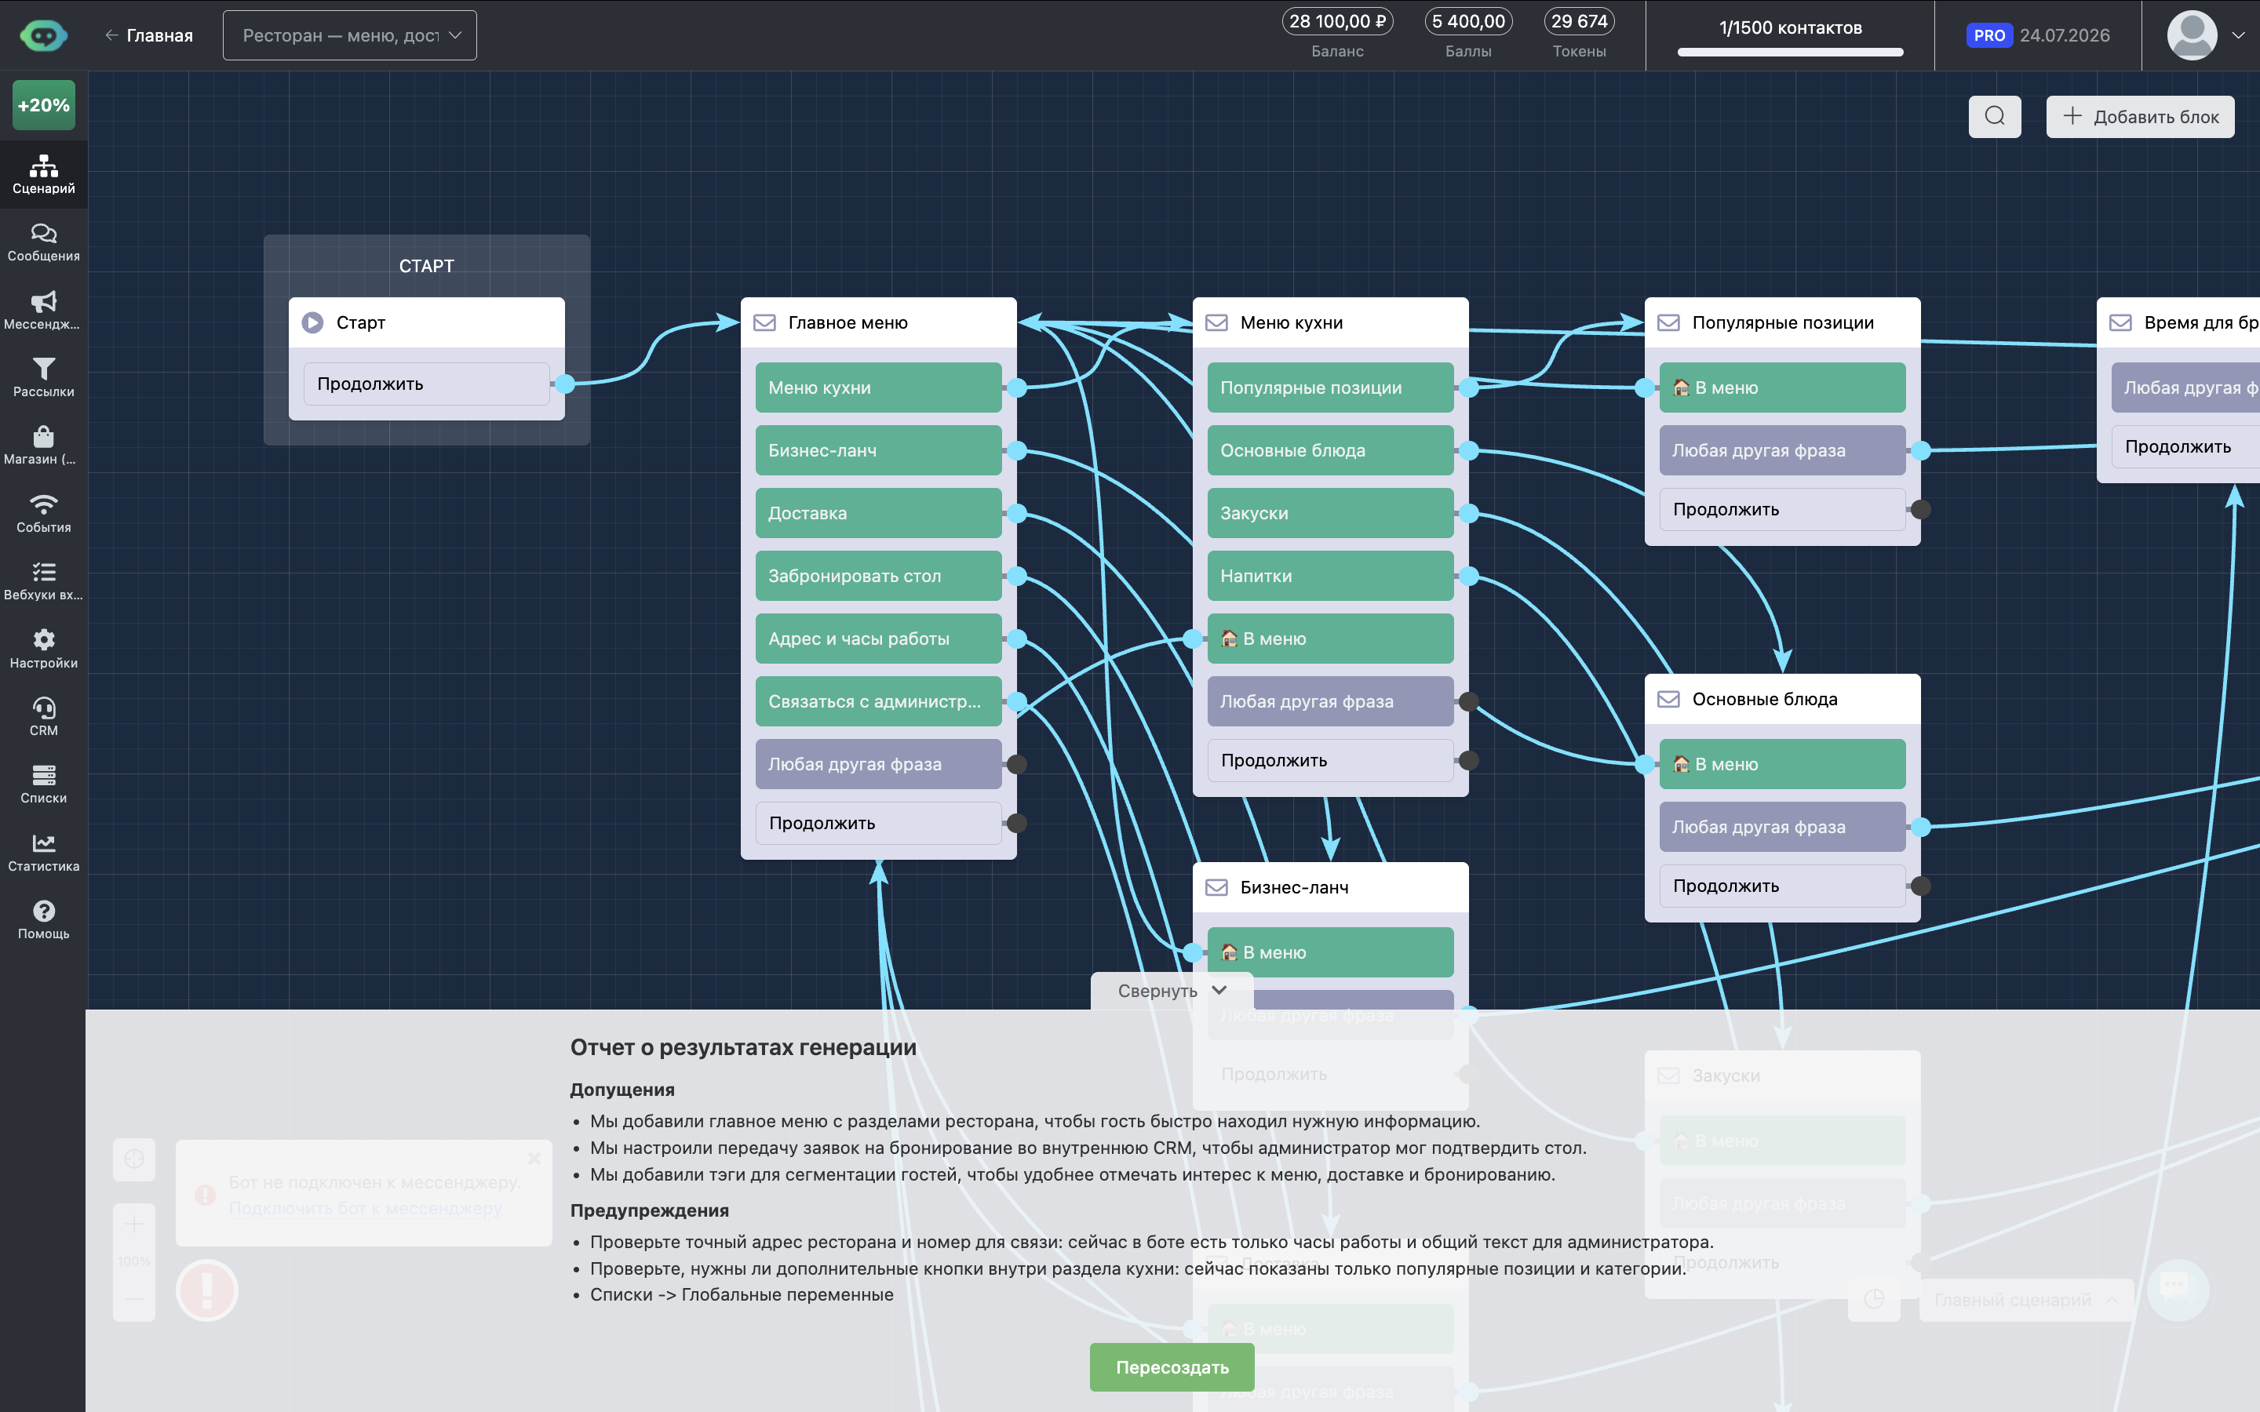Click the envelope icon of Основные блюда block
2260x1412 pixels.
[1669, 700]
